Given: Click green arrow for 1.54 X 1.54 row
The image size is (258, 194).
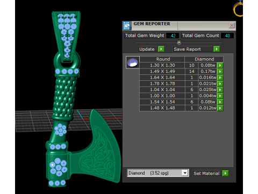Looking at the screenshot, I should point(220,102).
